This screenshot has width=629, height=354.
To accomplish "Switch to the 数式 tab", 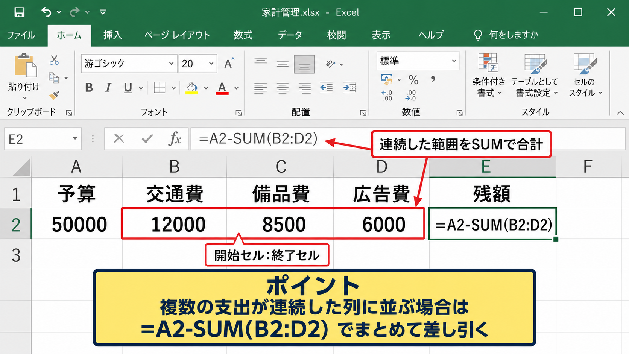I will [243, 35].
